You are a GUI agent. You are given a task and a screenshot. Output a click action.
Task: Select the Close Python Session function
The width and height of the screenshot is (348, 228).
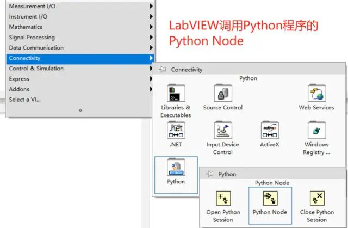tap(317, 198)
